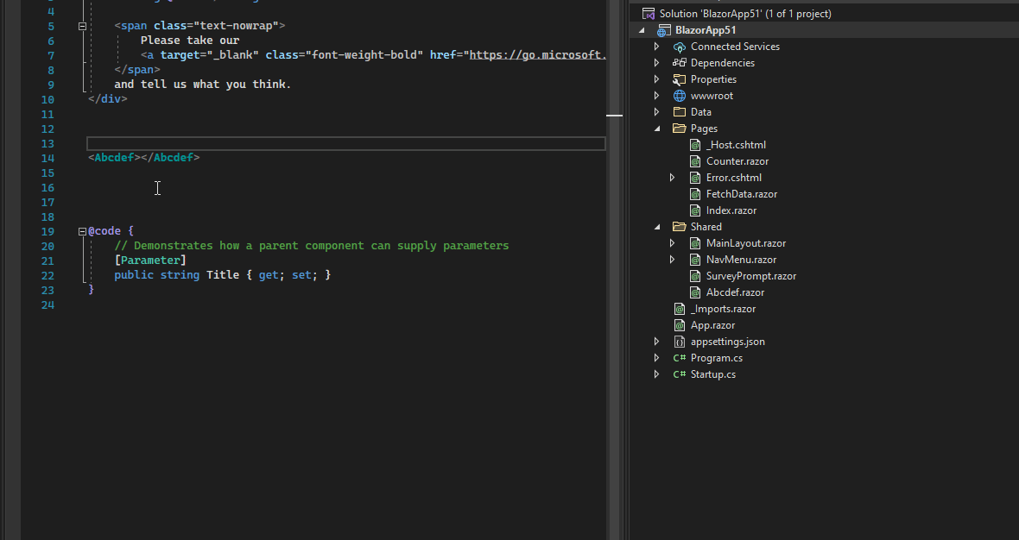Click the appsettings.json file icon
Viewport: 1019px width, 540px height.
(x=679, y=342)
